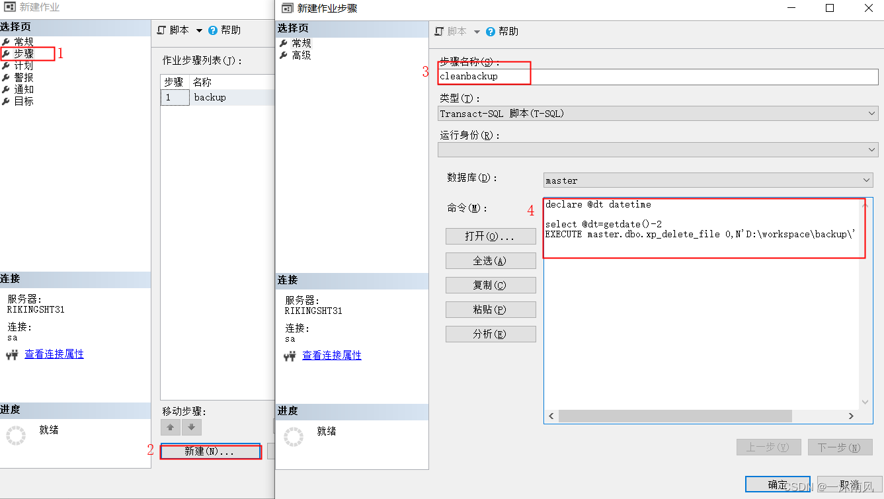Click 步骤 column header in step list
The image size is (884, 499).
coord(175,82)
